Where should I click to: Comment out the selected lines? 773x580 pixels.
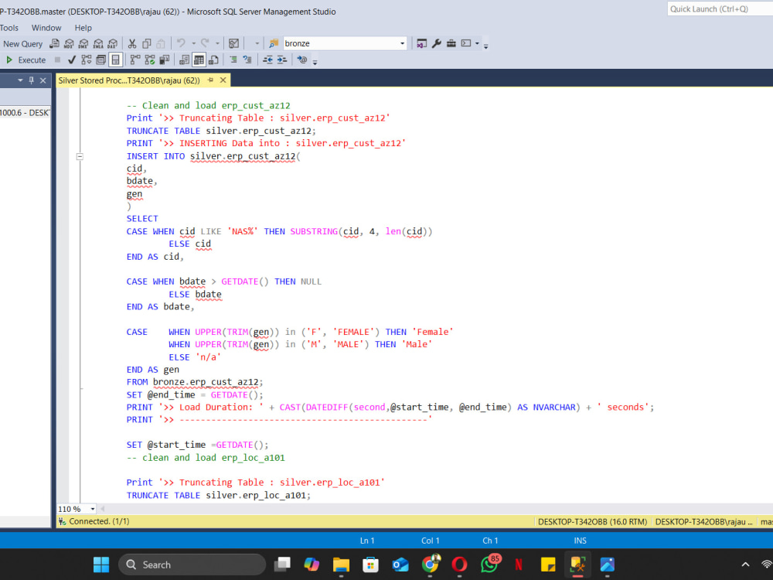pyautogui.click(x=233, y=60)
